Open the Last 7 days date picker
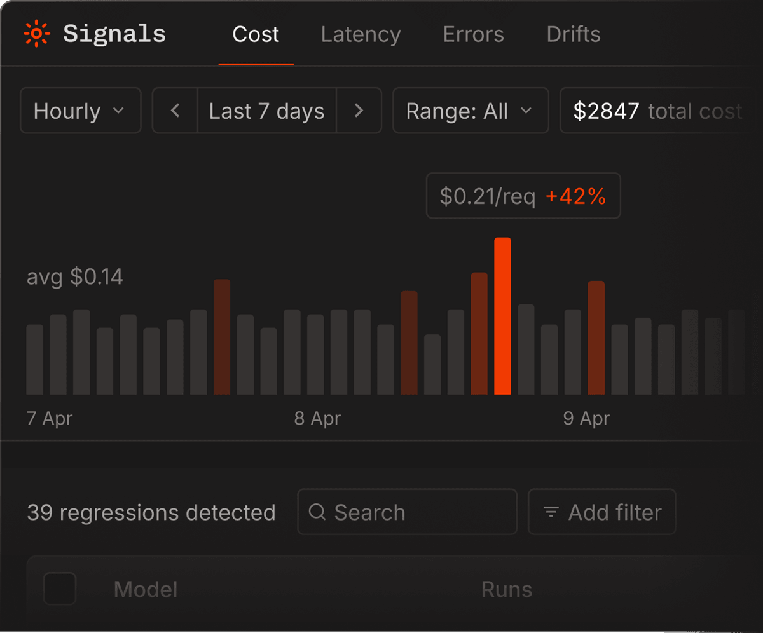This screenshot has width=763, height=633. 266,111
